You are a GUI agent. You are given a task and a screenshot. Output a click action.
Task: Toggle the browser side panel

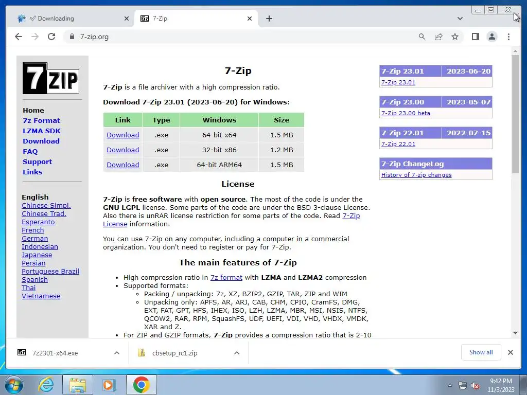tap(475, 37)
